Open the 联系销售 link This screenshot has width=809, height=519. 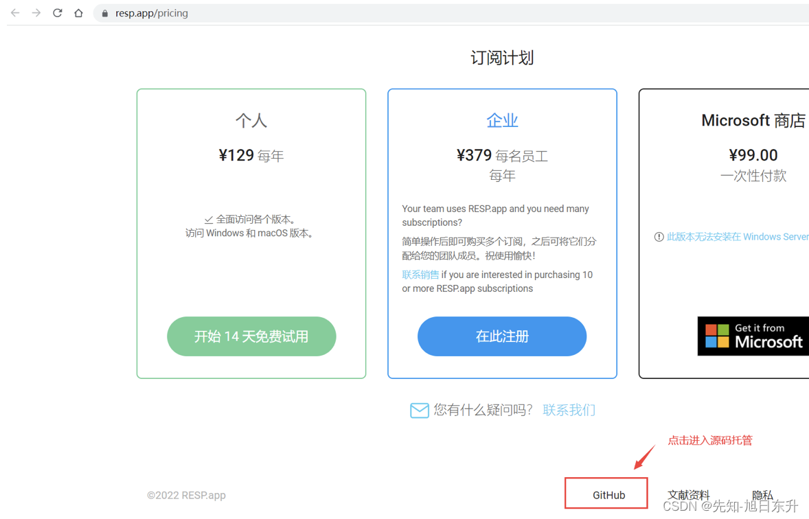(x=420, y=274)
